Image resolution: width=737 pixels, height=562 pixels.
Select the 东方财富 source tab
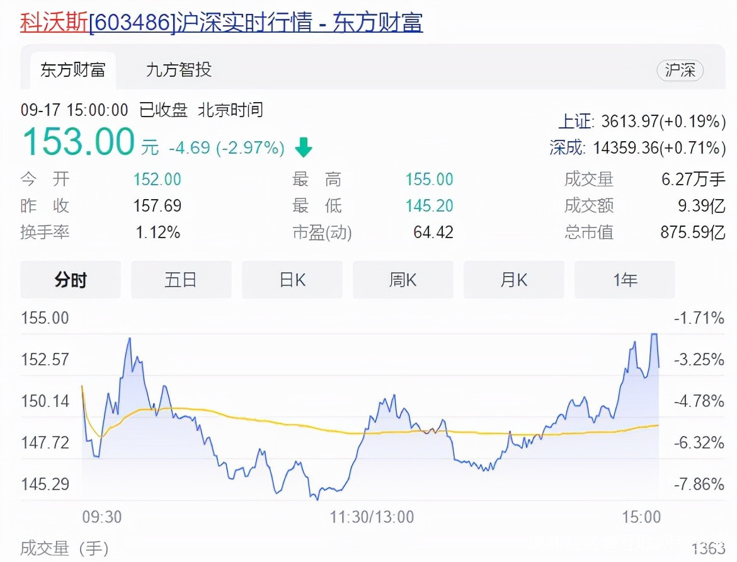pos(73,70)
